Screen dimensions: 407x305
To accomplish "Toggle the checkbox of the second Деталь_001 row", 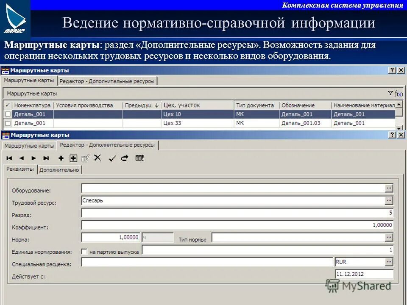I will (x=7, y=123).
